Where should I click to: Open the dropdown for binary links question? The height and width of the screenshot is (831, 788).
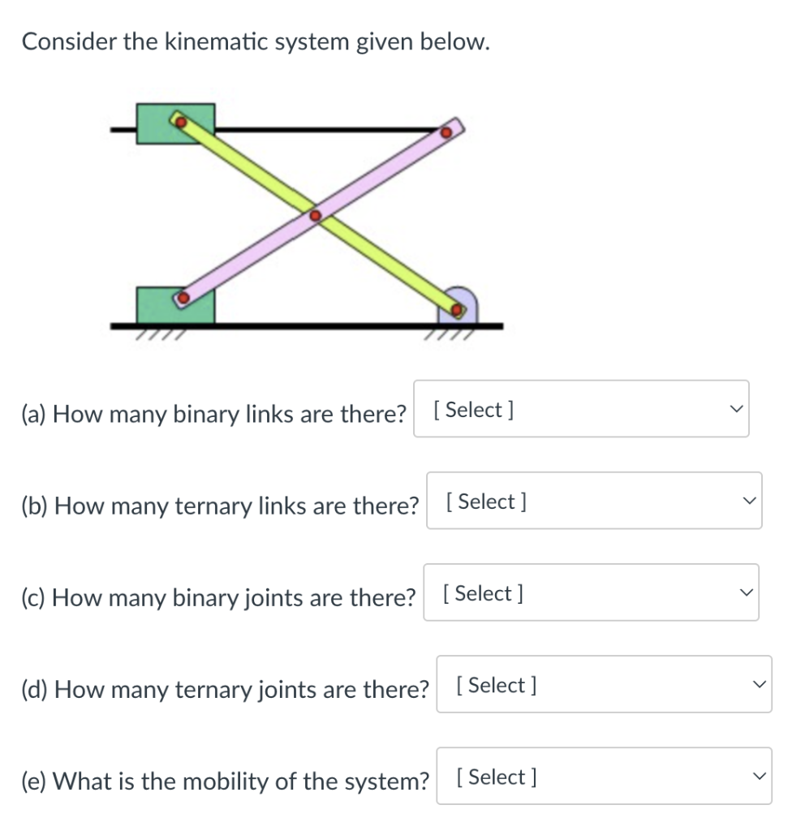(x=580, y=409)
